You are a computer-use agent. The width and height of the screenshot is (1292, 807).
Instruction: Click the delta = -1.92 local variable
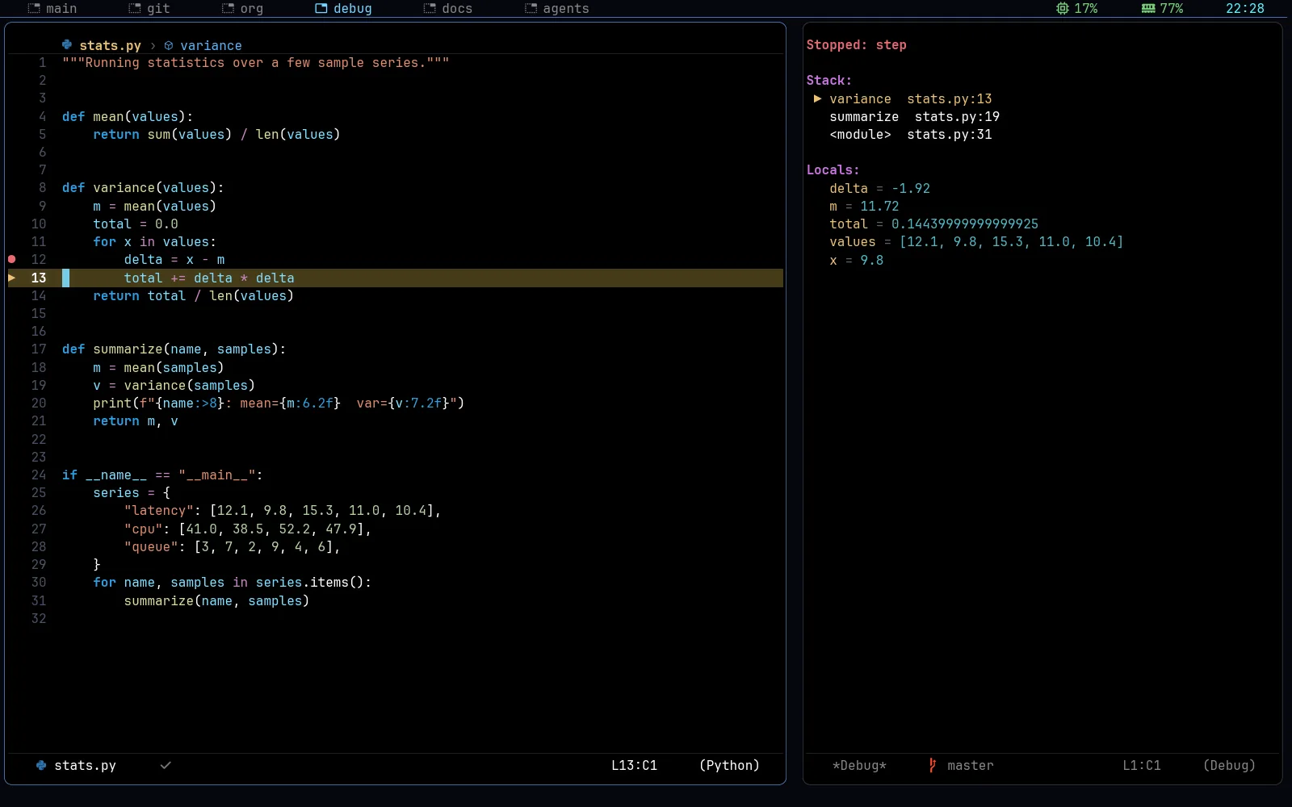point(880,188)
